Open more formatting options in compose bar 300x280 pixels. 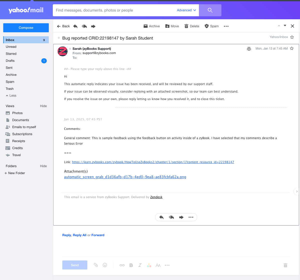pyautogui.click(x=167, y=265)
